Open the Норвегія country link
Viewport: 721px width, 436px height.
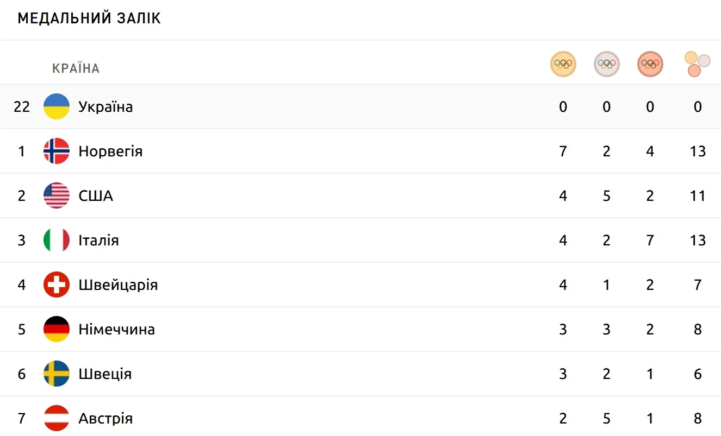[x=110, y=151]
